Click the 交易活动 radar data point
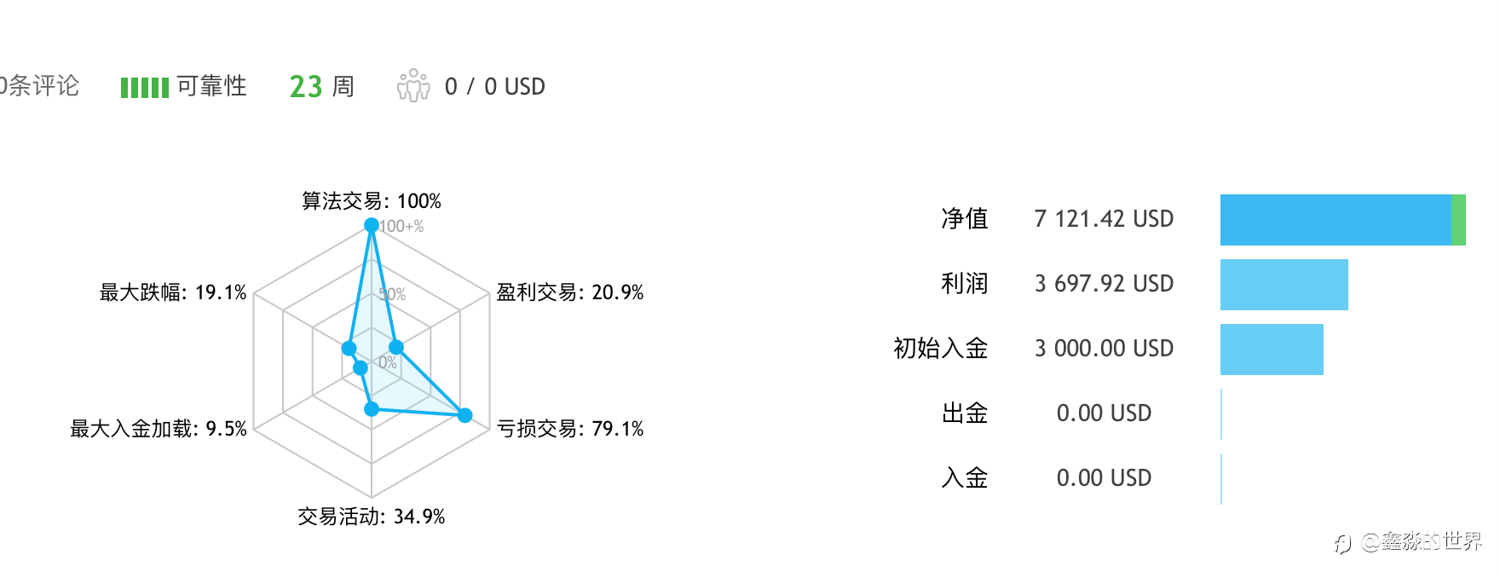 [x=371, y=409]
